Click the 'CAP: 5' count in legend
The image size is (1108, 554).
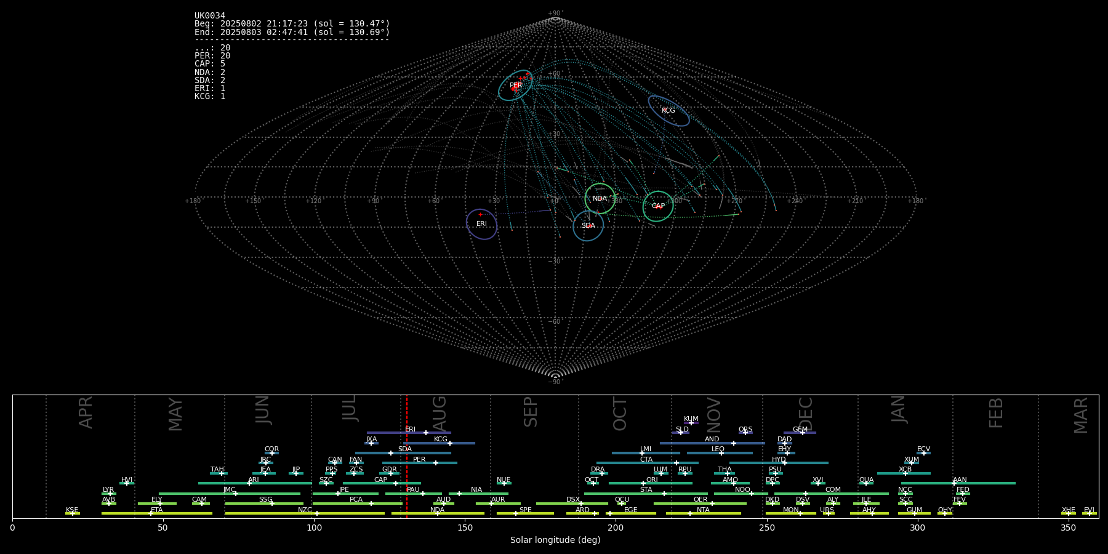pyautogui.click(x=210, y=64)
